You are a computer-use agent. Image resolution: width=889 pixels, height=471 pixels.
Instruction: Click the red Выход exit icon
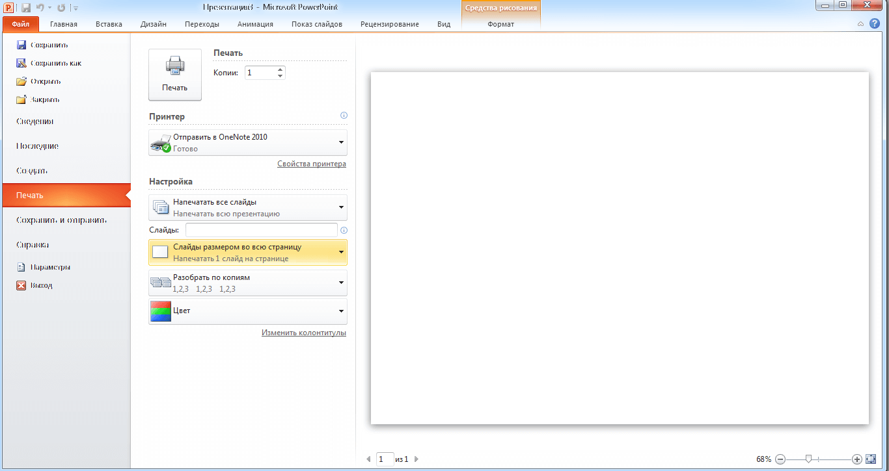coord(21,285)
